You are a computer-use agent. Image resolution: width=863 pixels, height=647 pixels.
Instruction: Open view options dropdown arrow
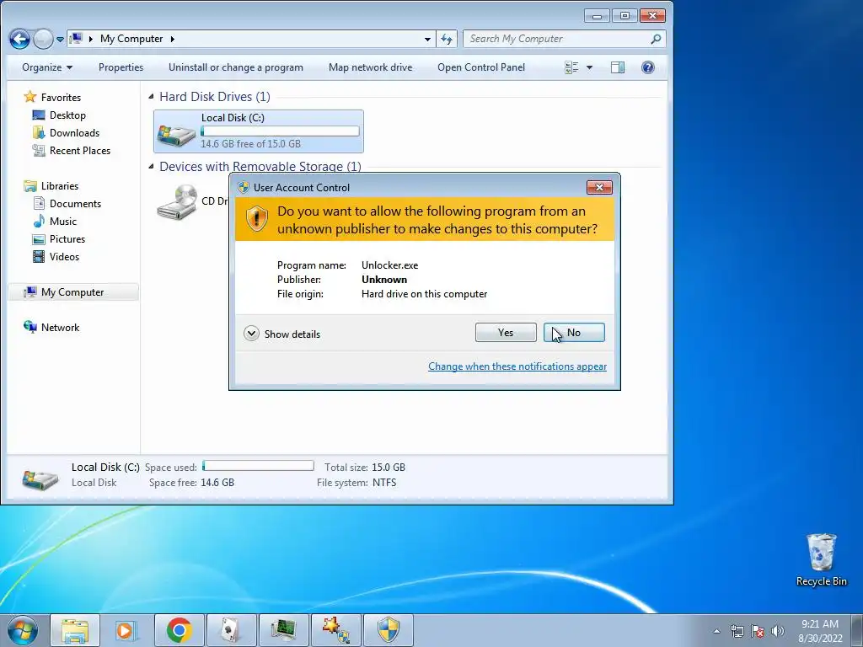coord(589,67)
